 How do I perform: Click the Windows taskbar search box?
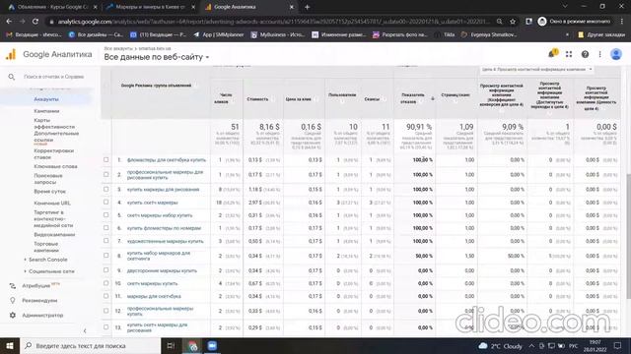click(x=90, y=345)
